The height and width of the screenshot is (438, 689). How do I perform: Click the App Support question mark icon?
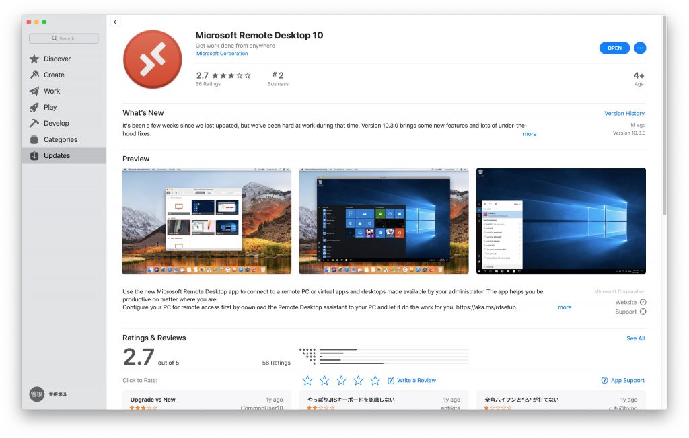tap(604, 380)
